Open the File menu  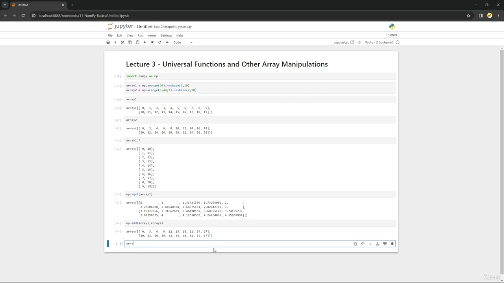tap(110, 35)
